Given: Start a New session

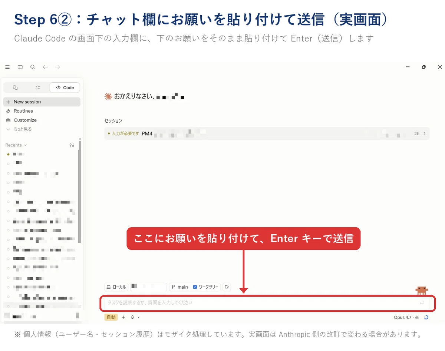Looking at the screenshot, I should (42, 102).
